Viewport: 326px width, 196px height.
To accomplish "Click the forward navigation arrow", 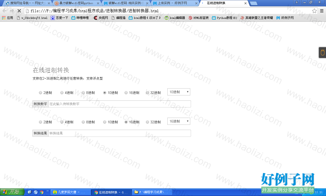I will point(12,11).
